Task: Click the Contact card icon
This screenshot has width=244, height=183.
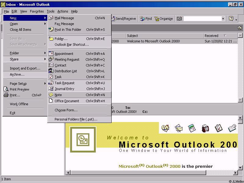Action: tap(51, 65)
